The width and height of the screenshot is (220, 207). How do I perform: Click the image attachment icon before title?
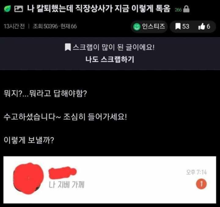click(19, 9)
